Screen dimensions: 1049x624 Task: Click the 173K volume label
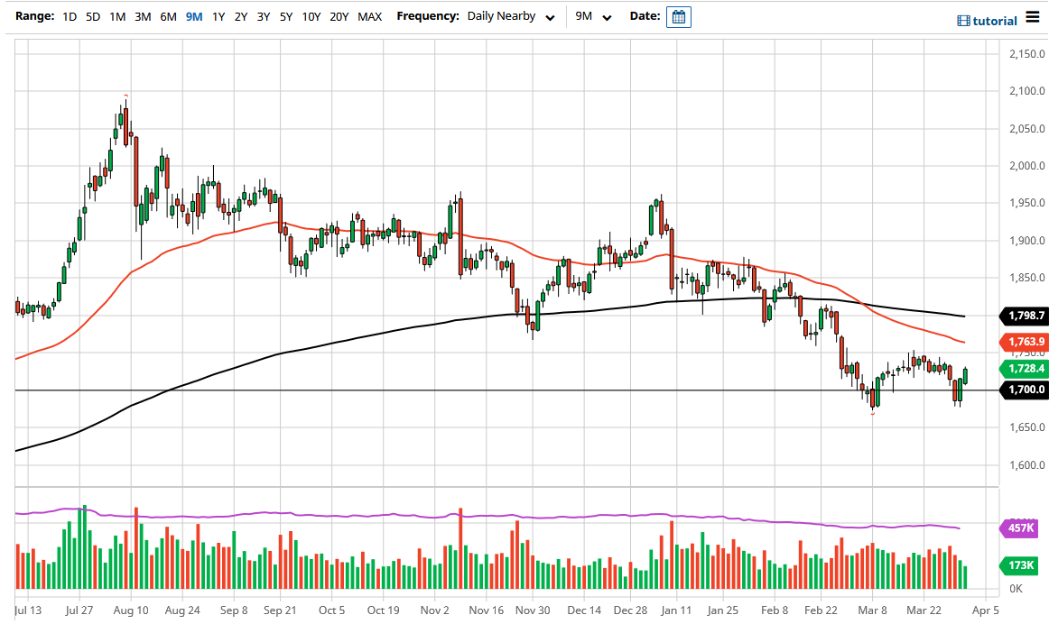click(x=1019, y=566)
